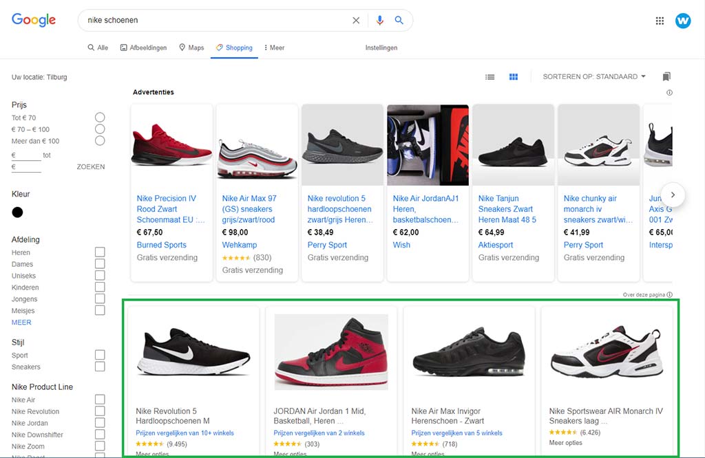Check the Meisjes checkbox
The image size is (705, 458).
coord(100,310)
